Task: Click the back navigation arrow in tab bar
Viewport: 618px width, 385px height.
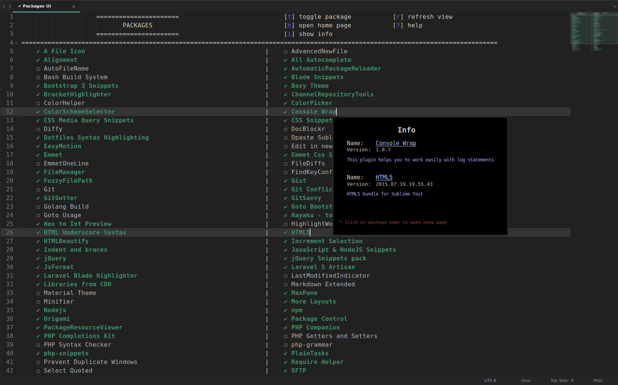Action: point(4,6)
